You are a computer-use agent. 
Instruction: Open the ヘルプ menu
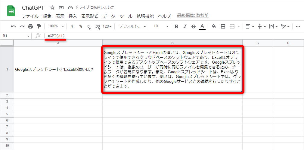pos(164,16)
